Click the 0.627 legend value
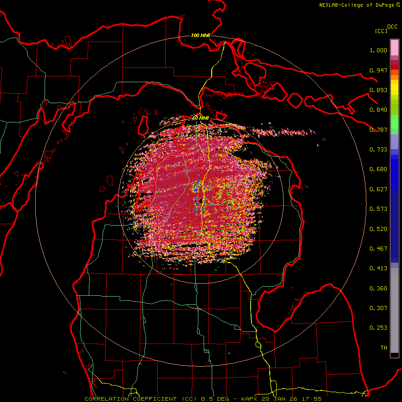This screenshot has width=402, height=402. click(378, 189)
